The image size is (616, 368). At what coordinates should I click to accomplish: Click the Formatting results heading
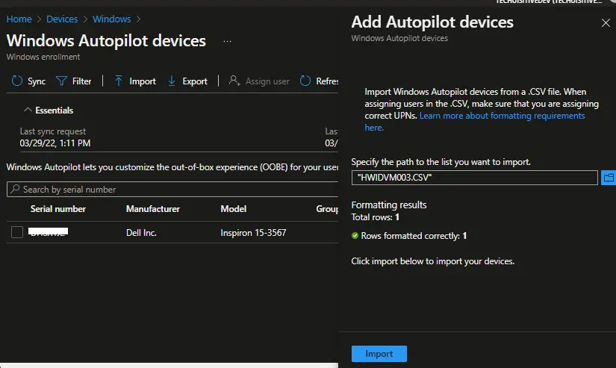pos(389,205)
